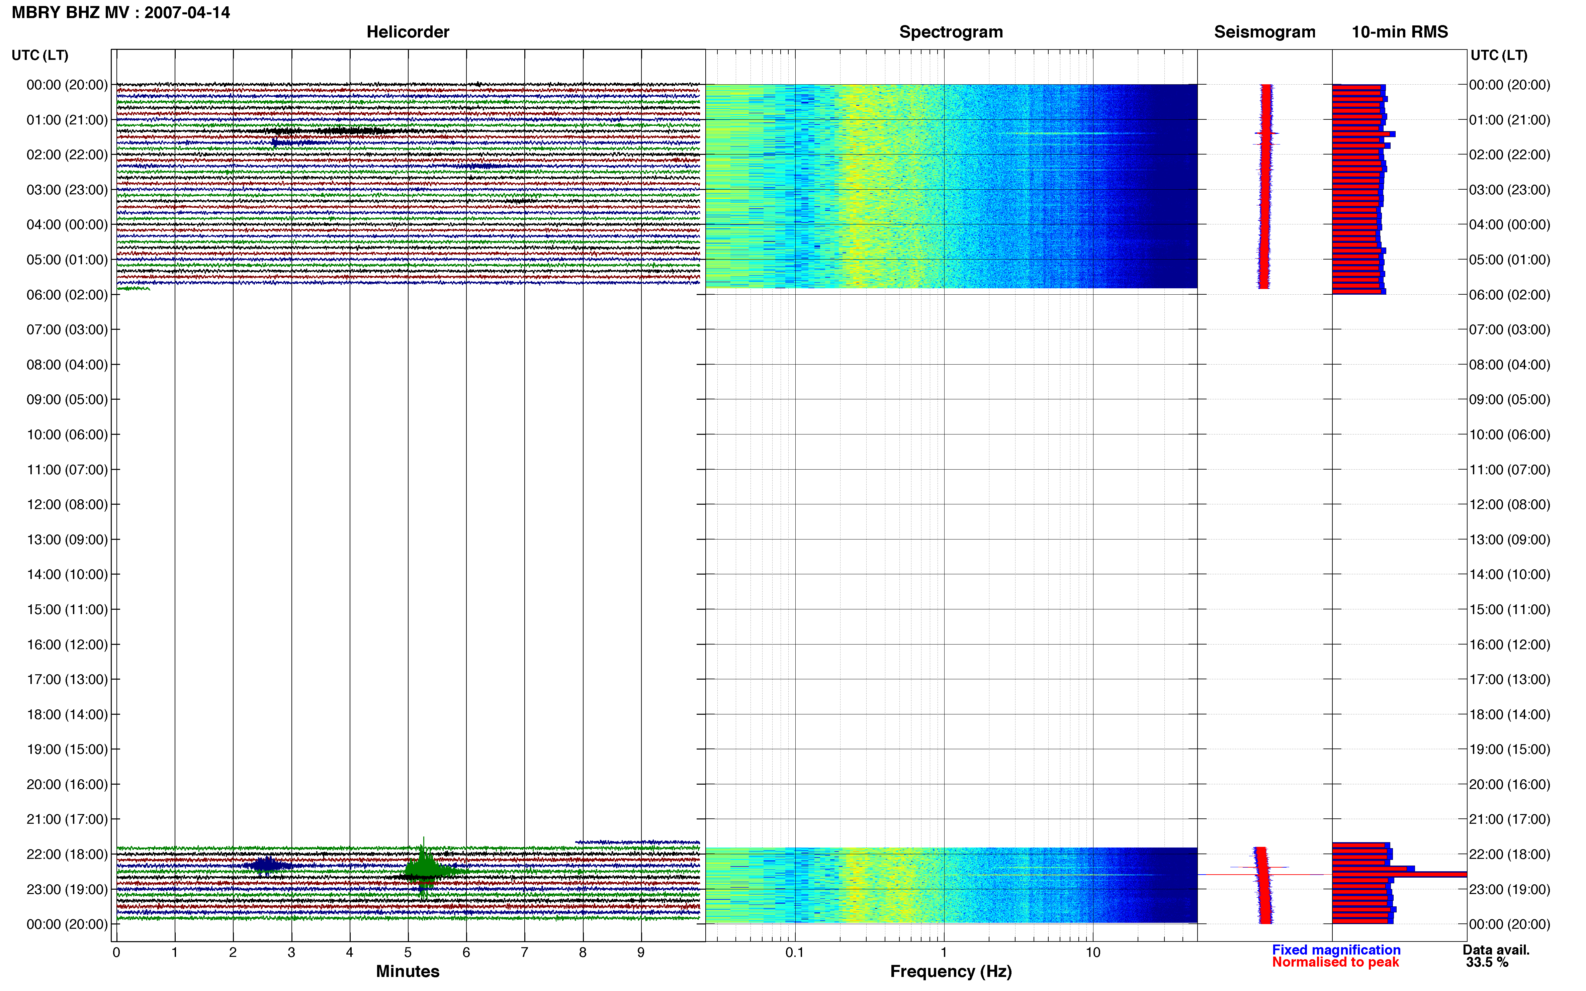Click the 'Minutes' x-axis label
The image size is (1586, 991).
coord(408,971)
